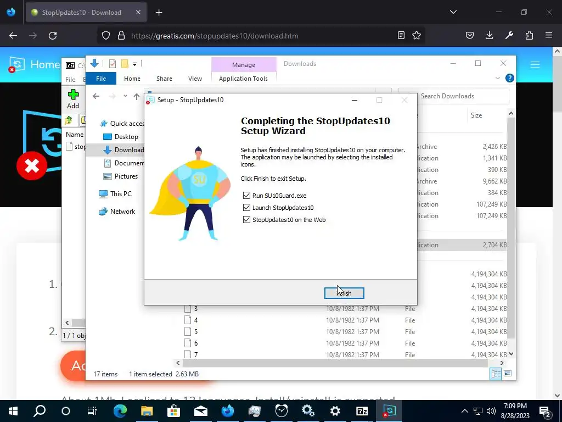Open Firefox downloads panel
562x422 pixels.
coord(489,35)
